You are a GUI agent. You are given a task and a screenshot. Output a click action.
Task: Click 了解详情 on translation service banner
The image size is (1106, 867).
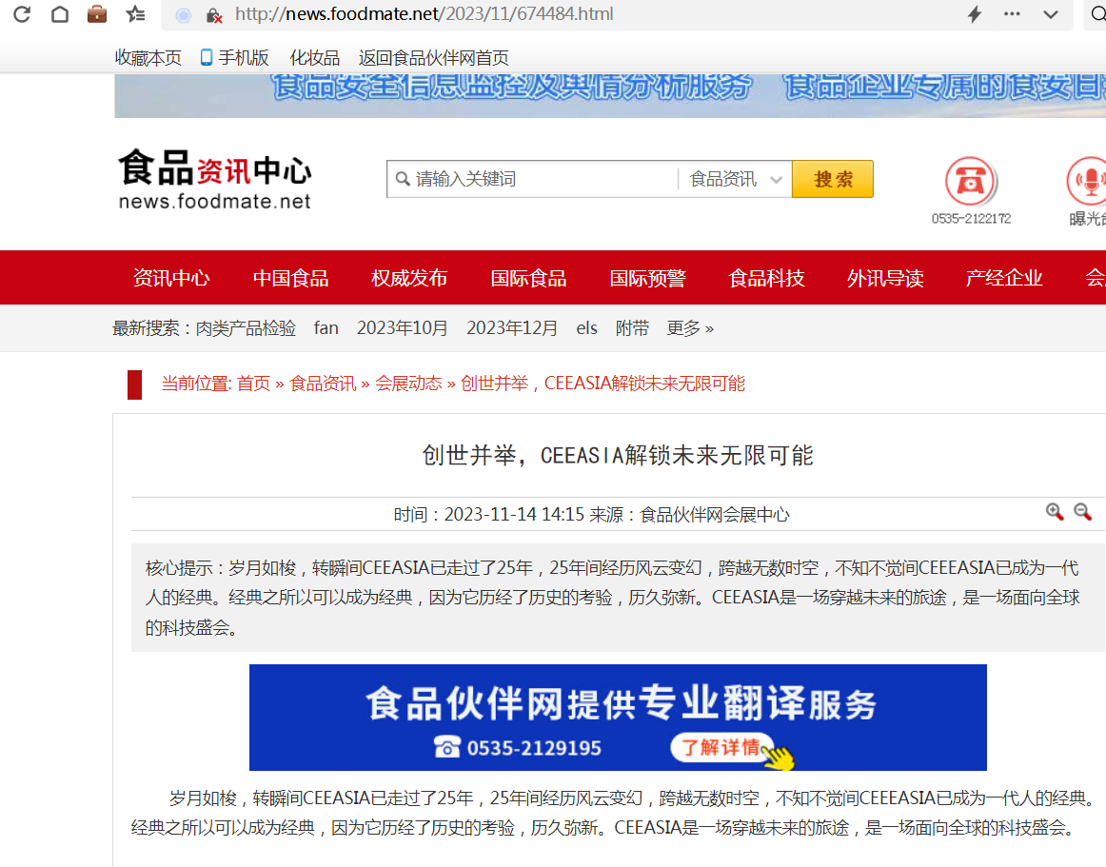pos(723,747)
